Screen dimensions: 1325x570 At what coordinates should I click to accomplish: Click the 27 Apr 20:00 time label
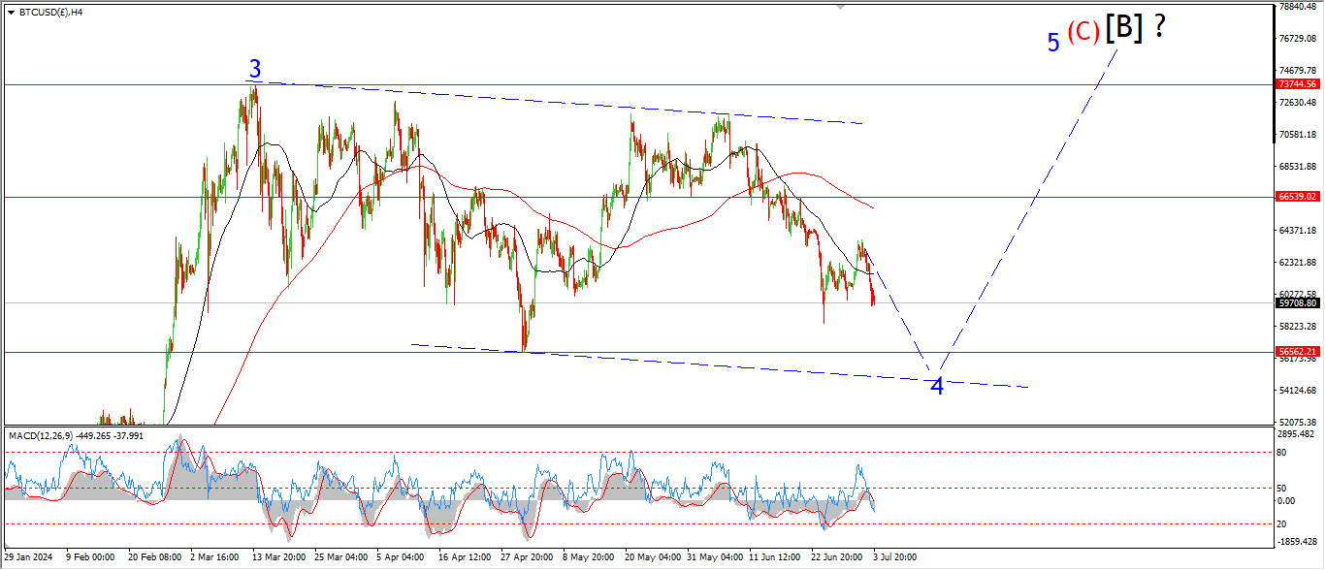(525, 557)
